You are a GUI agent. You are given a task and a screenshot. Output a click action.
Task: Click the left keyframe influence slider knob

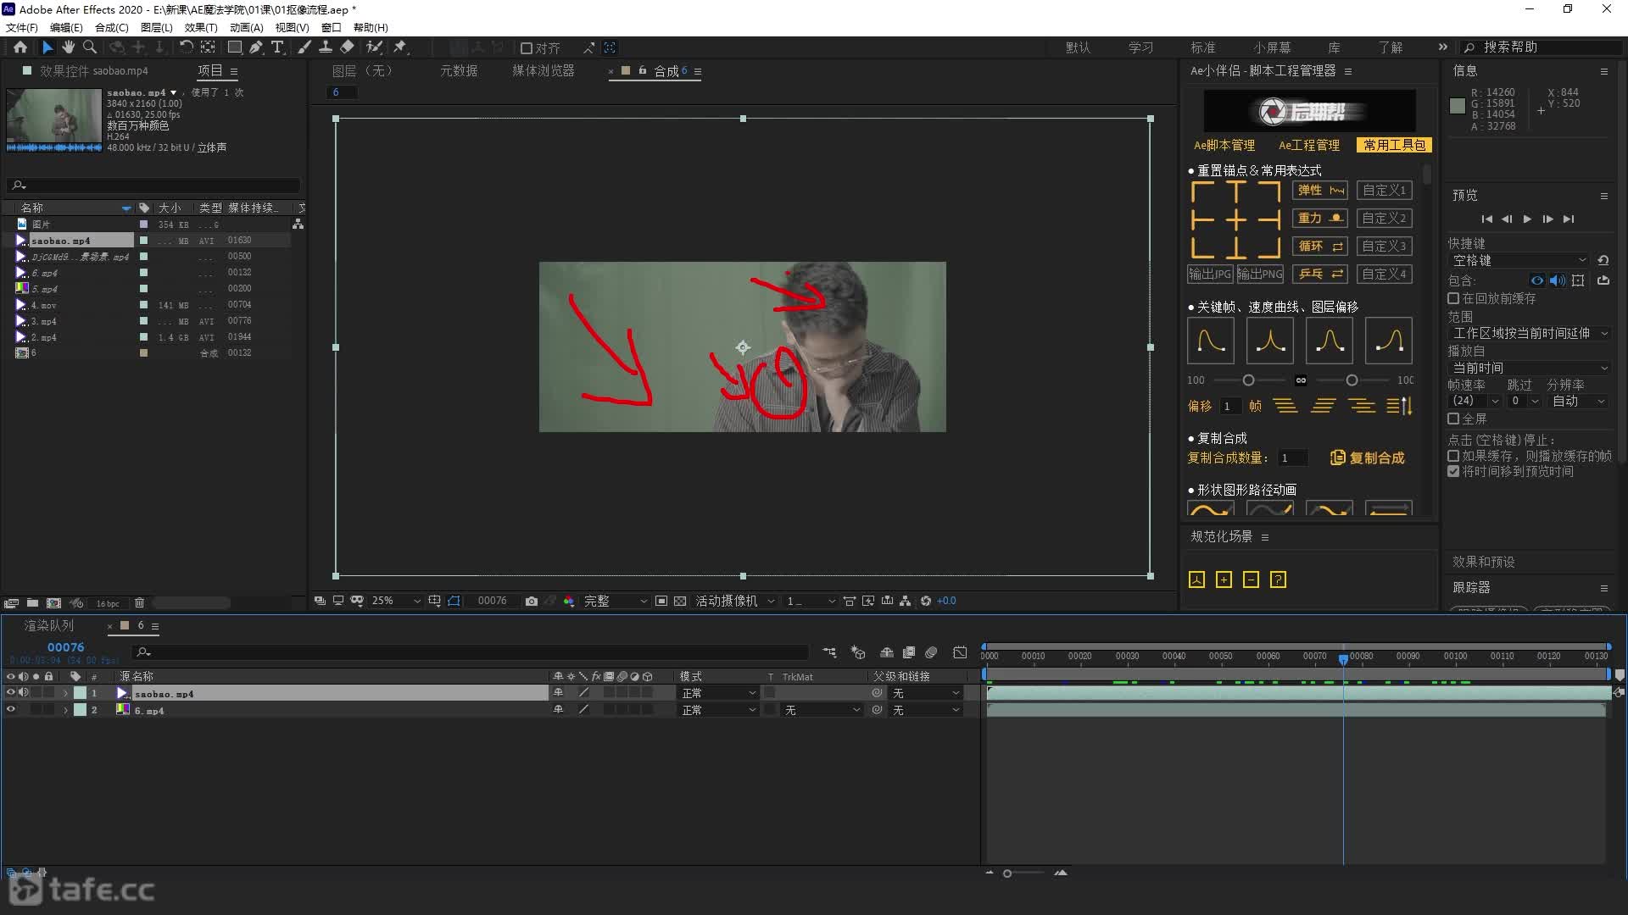coord(1248,380)
